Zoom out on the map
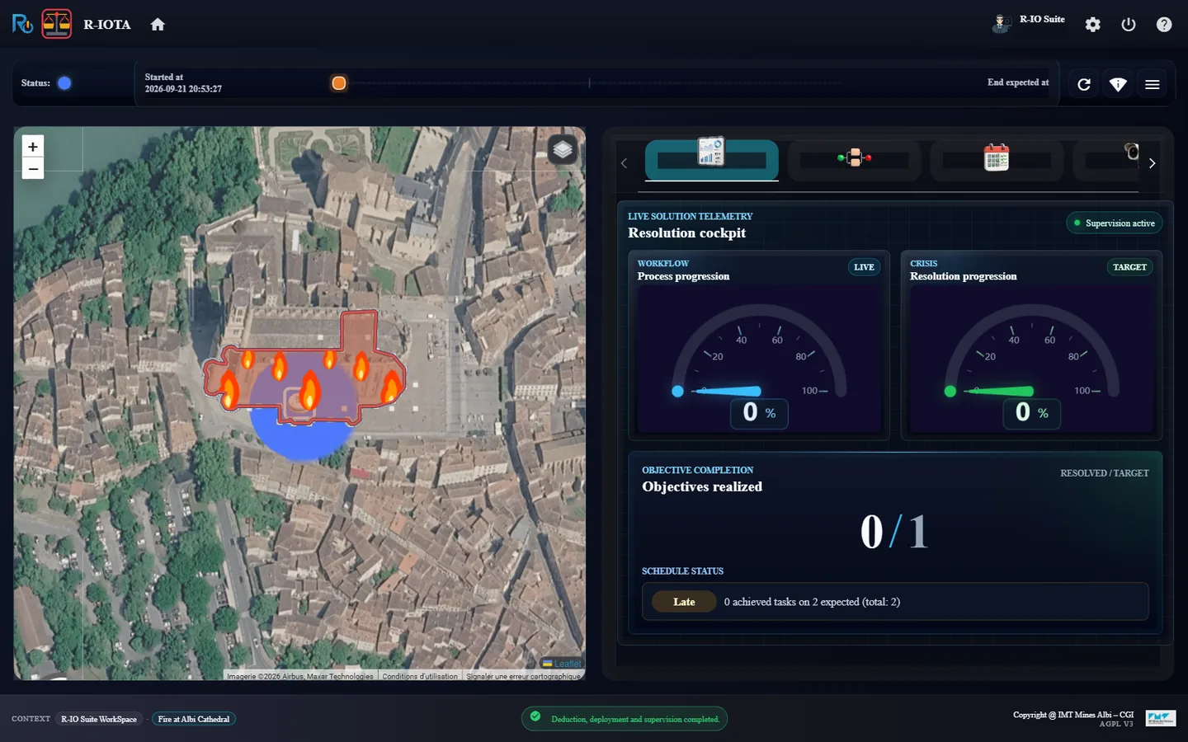 pyautogui.click(x=33, y=169)
